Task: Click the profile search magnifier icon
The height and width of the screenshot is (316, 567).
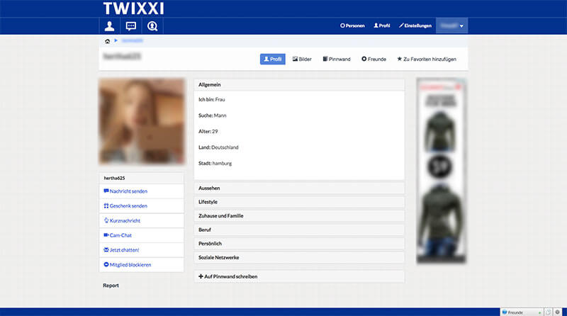Action: click(x=152, y=26)
